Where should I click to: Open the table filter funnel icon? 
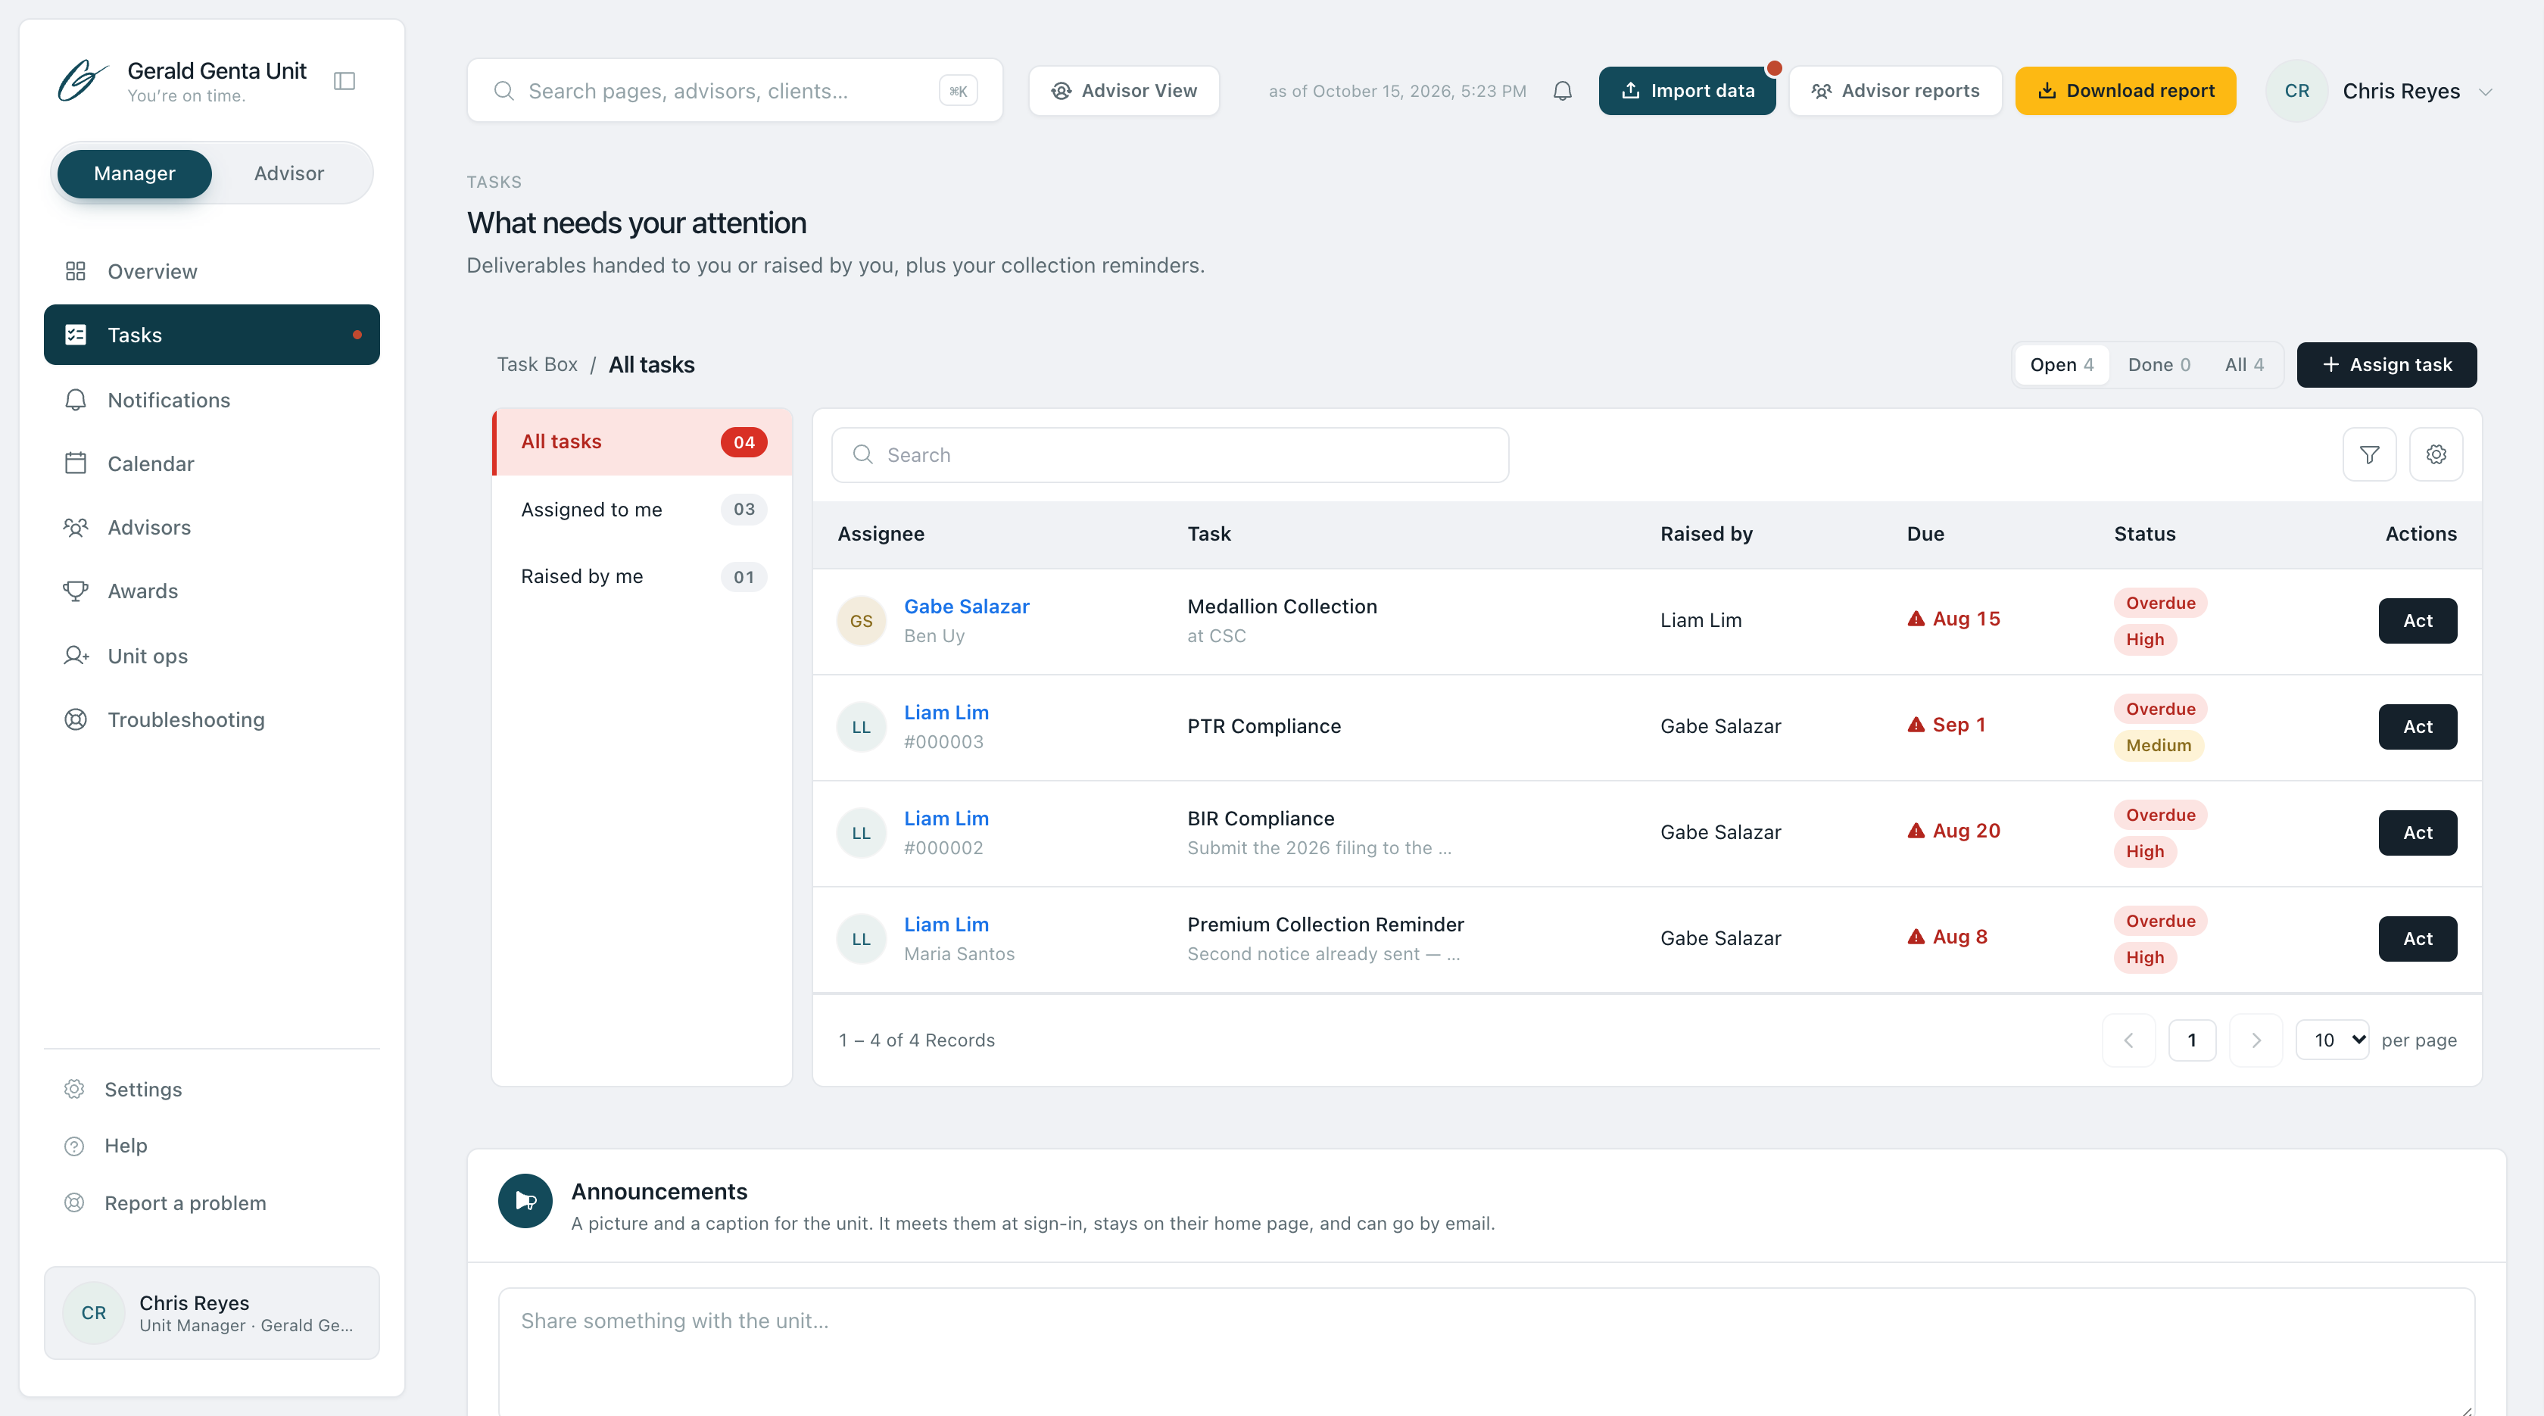coord(2369,454)
